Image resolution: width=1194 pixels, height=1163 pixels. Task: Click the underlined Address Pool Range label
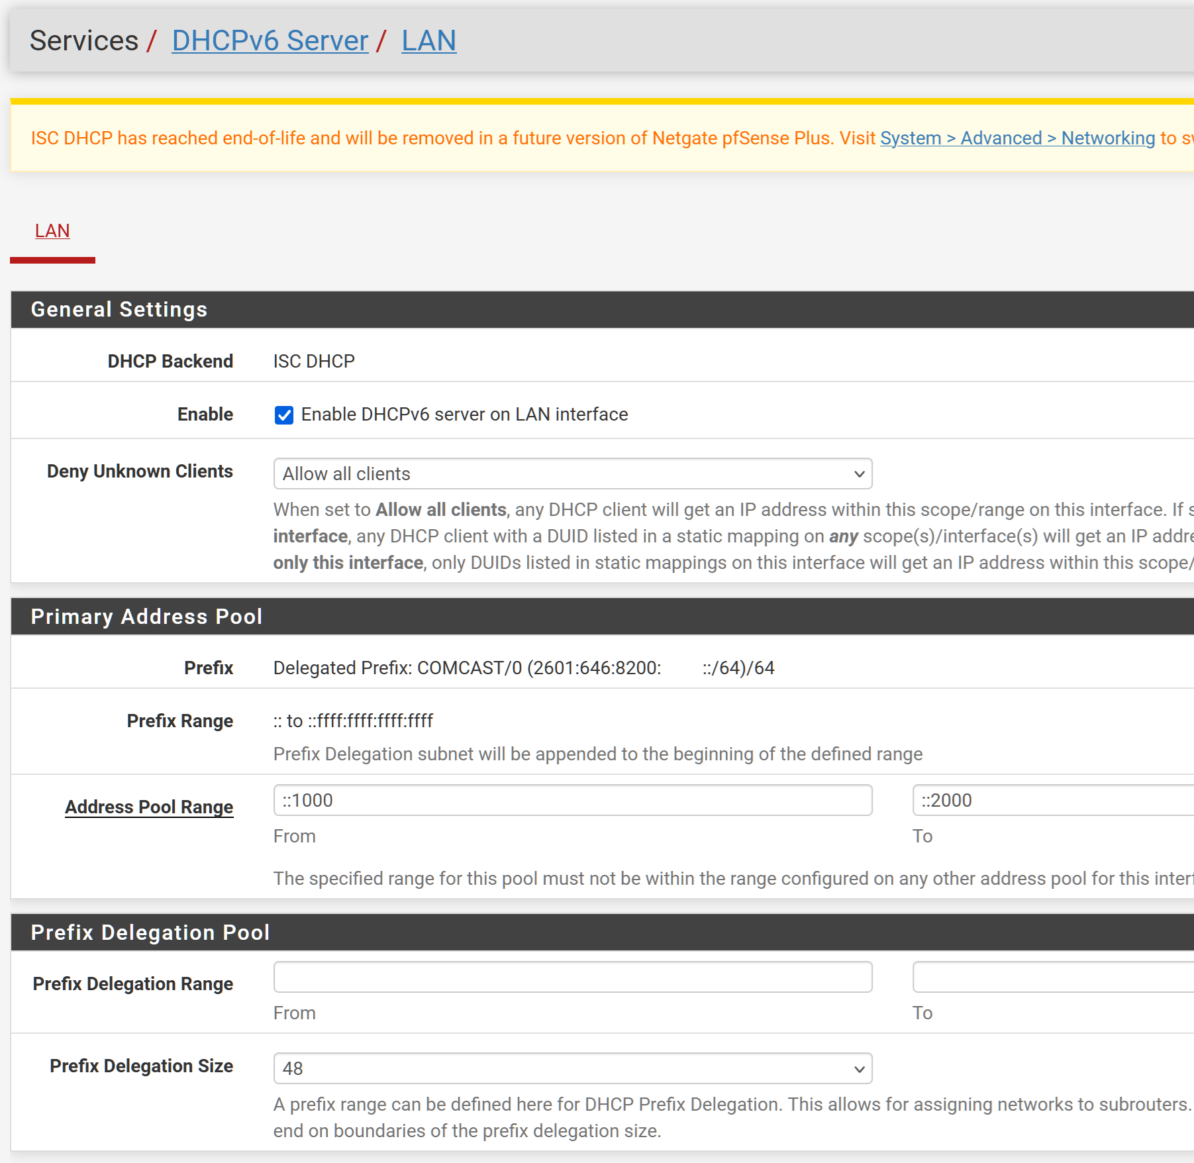point(149,807)
